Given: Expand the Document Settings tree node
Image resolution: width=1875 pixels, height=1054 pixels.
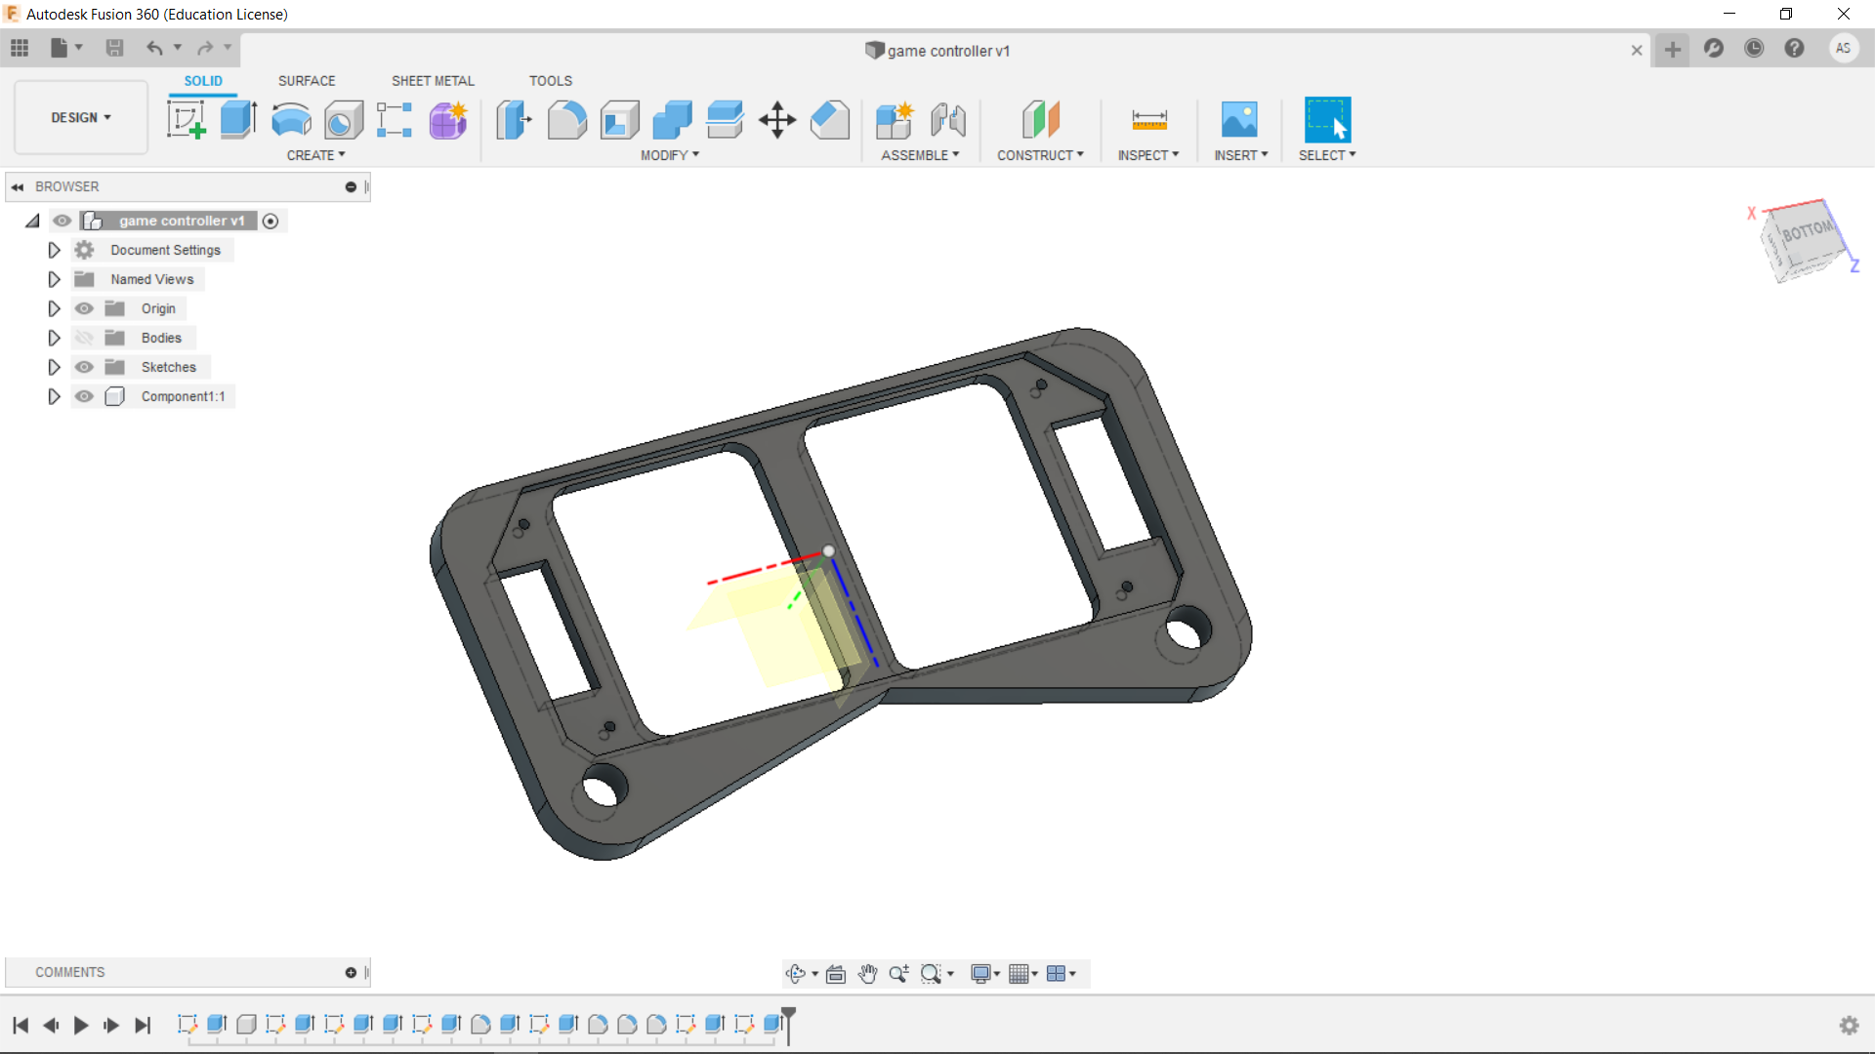Looking at the screenshot, I should (54, 250).
